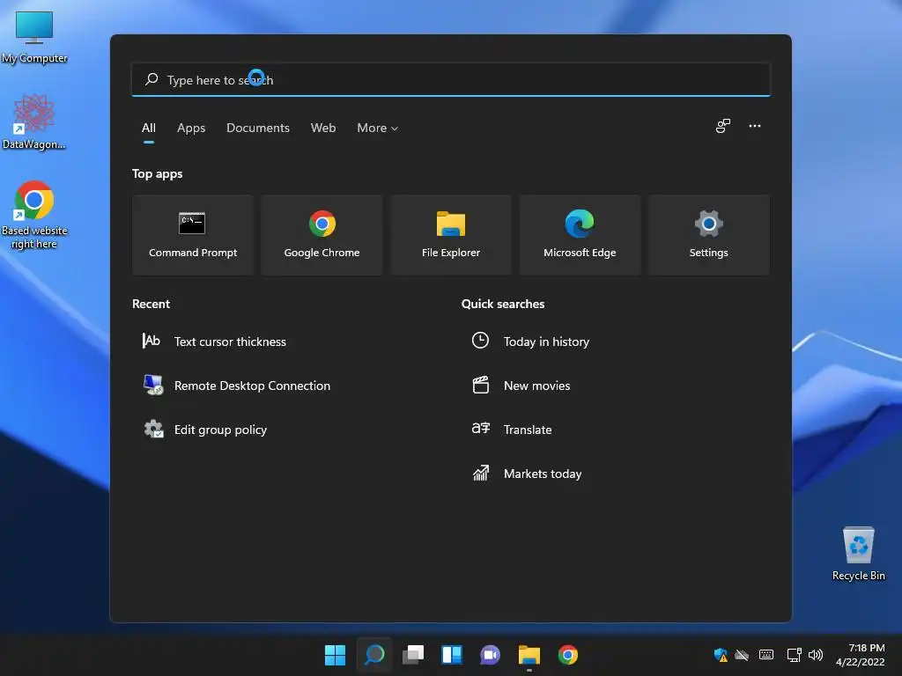902x676 pixels.
Task: Select My Computer desktop icon
Action: 34,36
